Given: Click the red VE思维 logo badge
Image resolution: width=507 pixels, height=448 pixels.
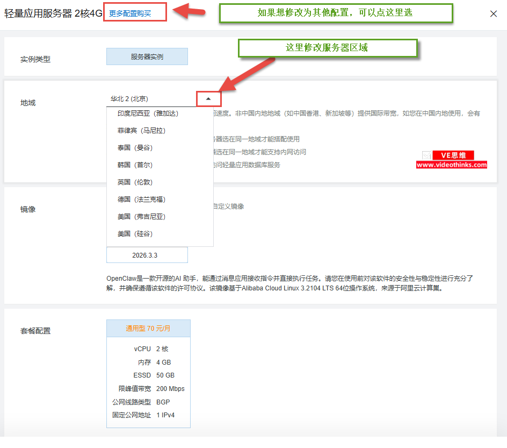Looking at the screenshot, I should tap(453, 155).
